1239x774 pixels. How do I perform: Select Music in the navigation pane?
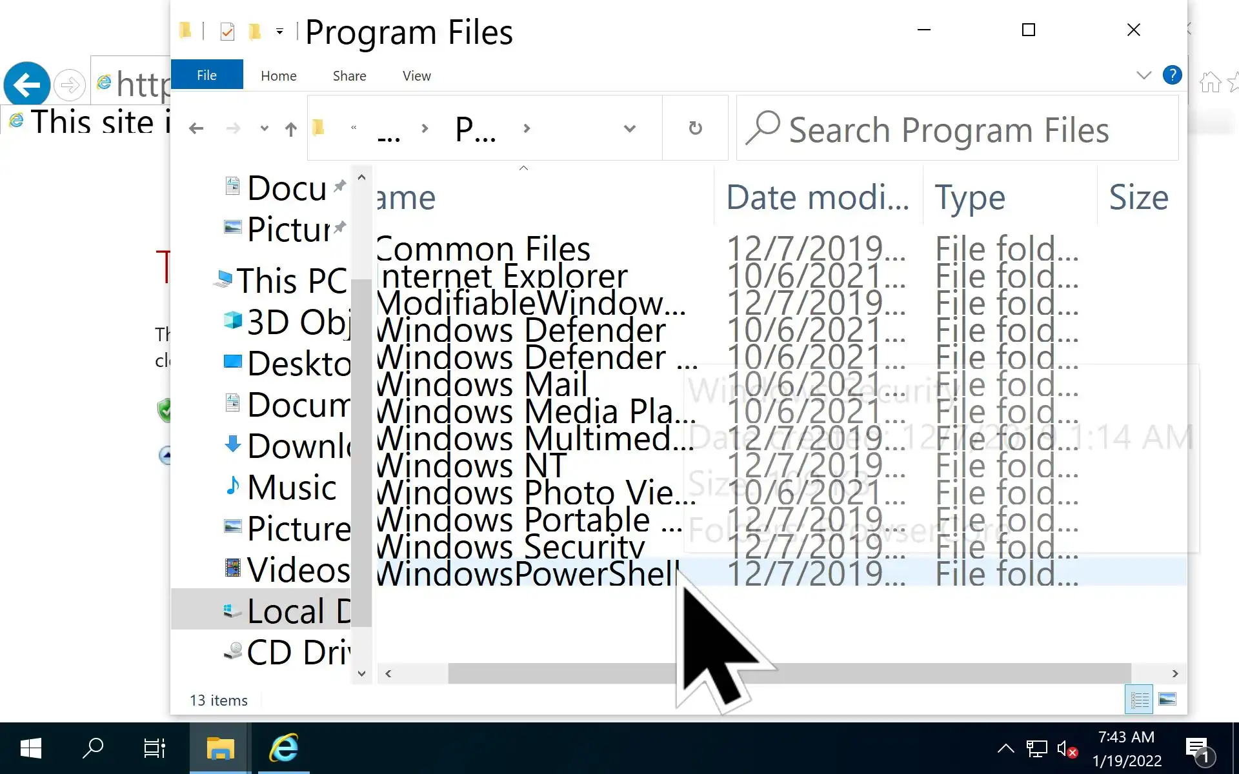coord(292,487)
